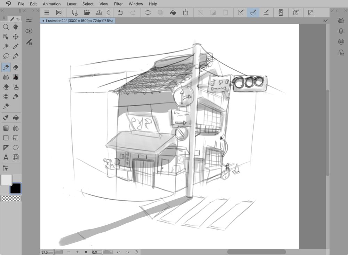This screenshot has height=255, width=348.
Task: Open the save options up-down chevrons
Action: pyautogui.click(x=109, y=13)
